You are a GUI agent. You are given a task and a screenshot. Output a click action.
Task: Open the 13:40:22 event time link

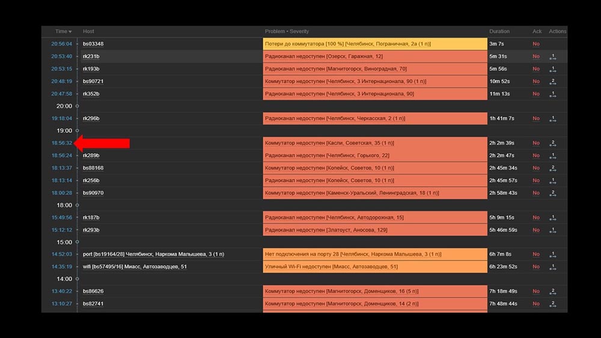(x=62, y=291)
